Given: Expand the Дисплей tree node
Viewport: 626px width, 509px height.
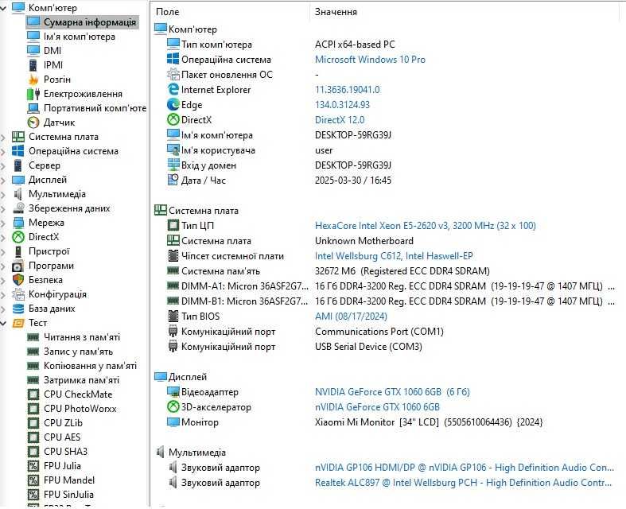Looking at the screenshot, I should click(3, 180).
